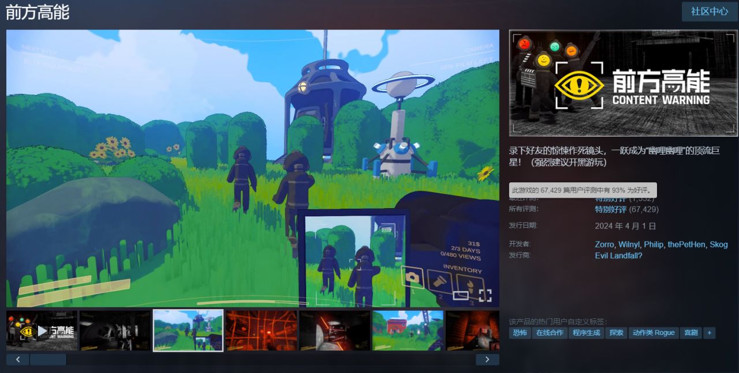Select the dark orange glow thumbnail
This screenshot has height=373, width=739.
(x=335, y=331)
